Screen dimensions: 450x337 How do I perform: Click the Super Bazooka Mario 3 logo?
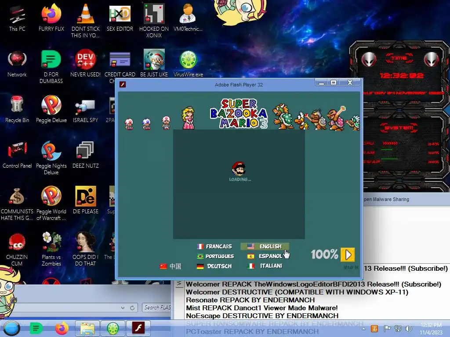239,114
